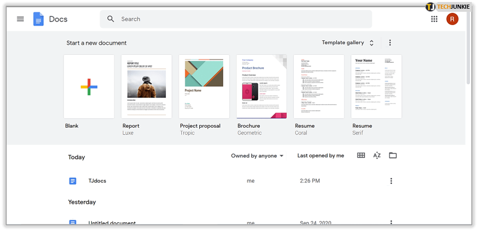Viewport: 478px width, 231px height.
Task: Open the Owned by anyone dropdown
Action: [257, 156]
